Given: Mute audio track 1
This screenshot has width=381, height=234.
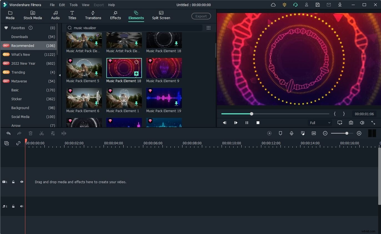Looking at the screenshot, I should pos(22,206).
